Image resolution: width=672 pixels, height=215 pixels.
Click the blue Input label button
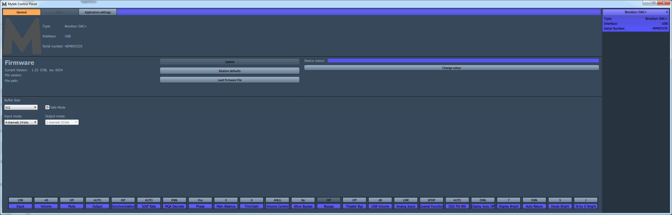[x=21, y=206]
